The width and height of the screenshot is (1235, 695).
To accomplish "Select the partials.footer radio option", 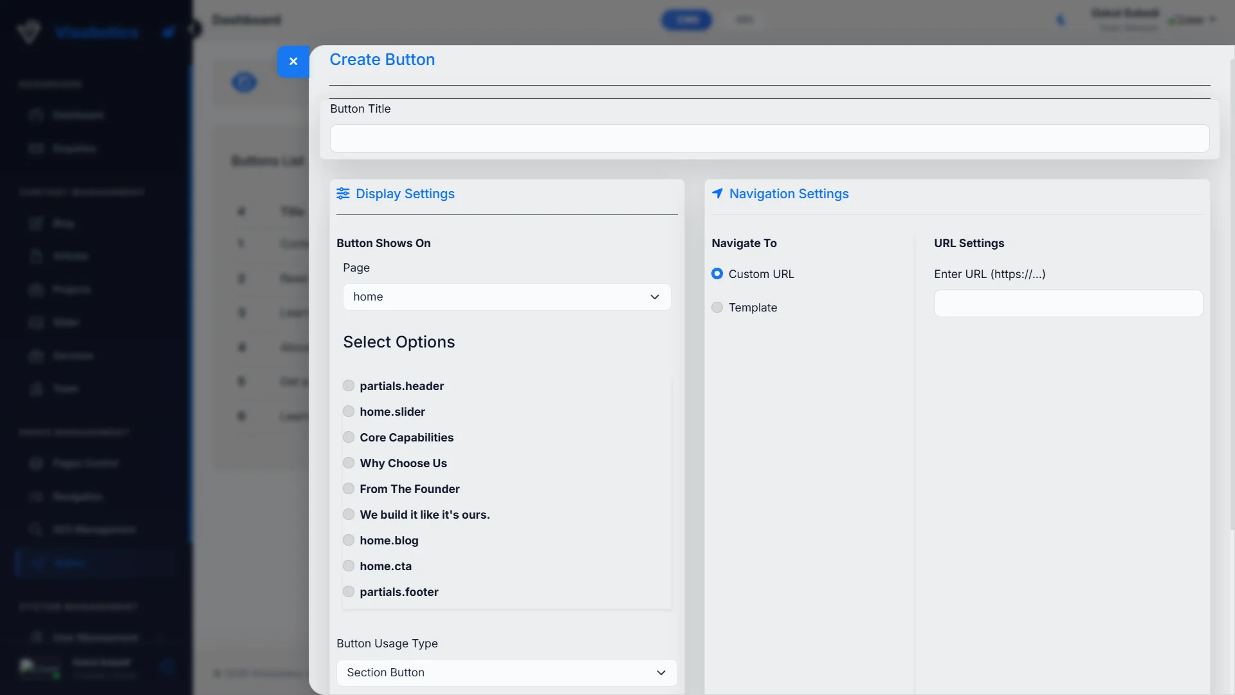I will click(349, 591).
